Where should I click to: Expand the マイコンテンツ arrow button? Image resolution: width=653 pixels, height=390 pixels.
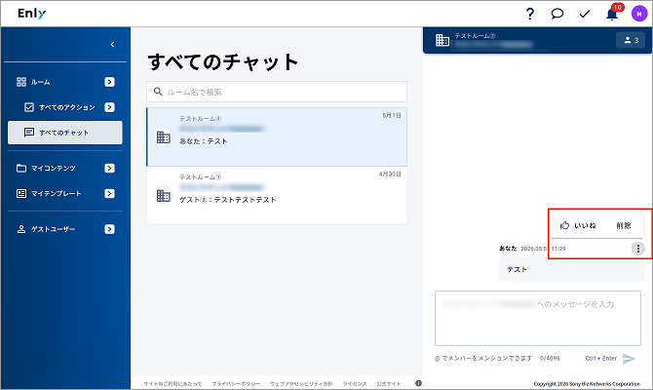click(109, 168)
